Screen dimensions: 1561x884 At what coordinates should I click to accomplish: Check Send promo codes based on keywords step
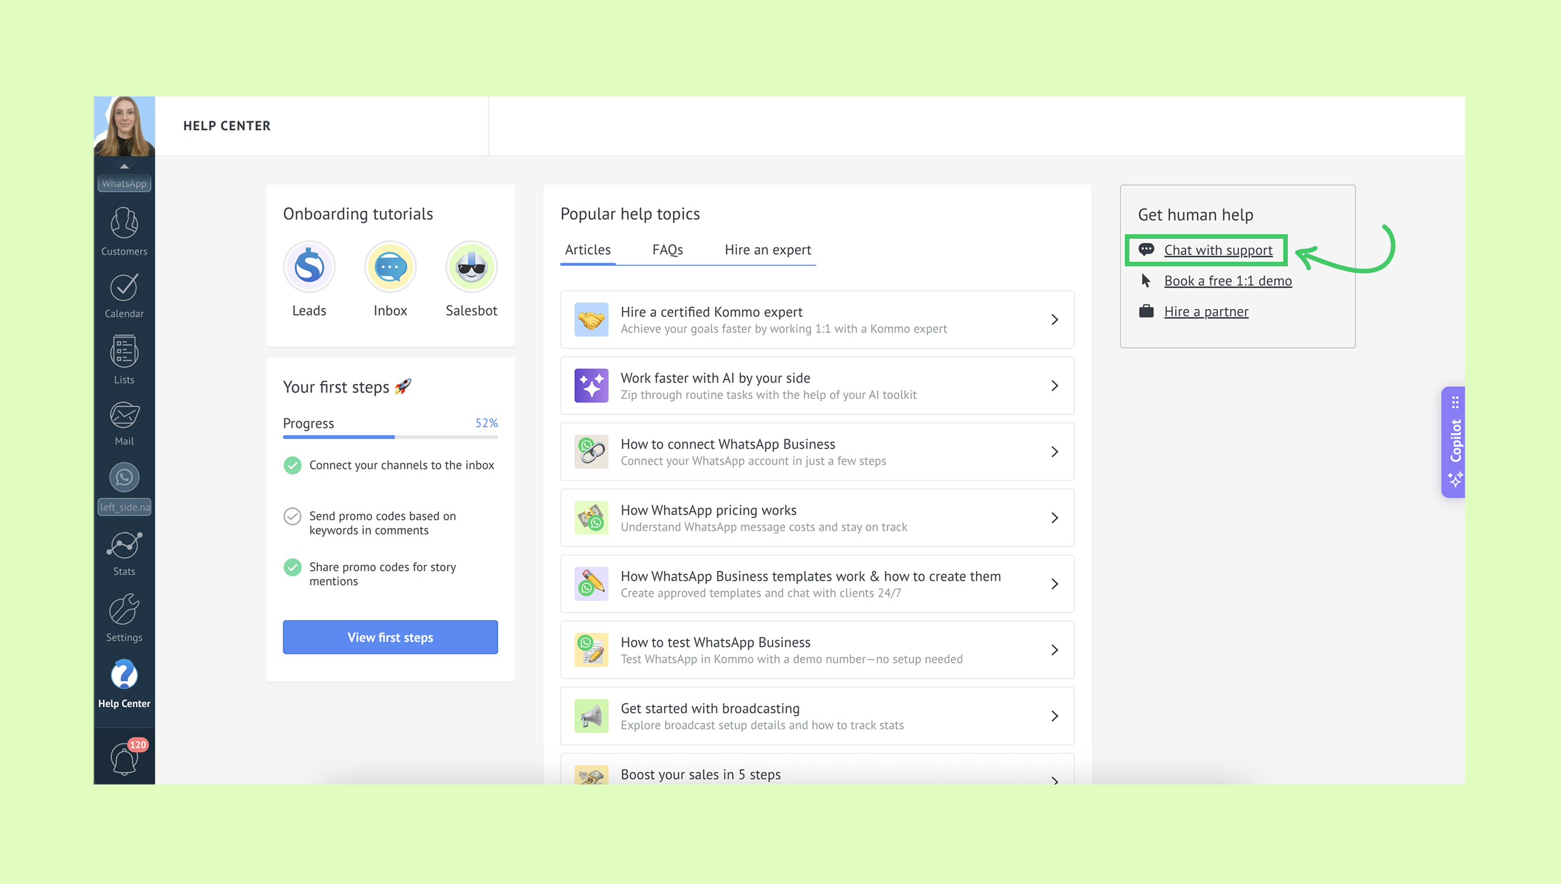293,517
